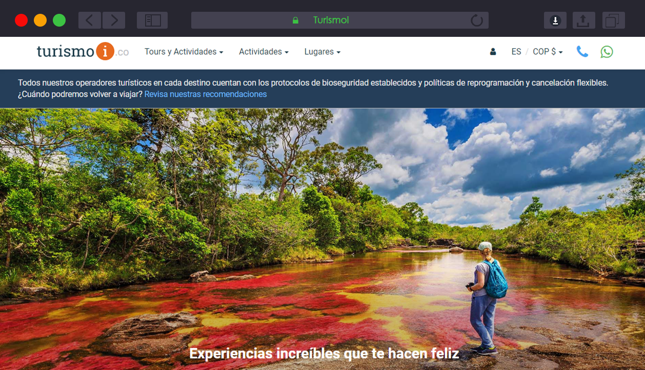Click the green padlock security icon
This screenshot has width=645, height=370.
point(295,20)
